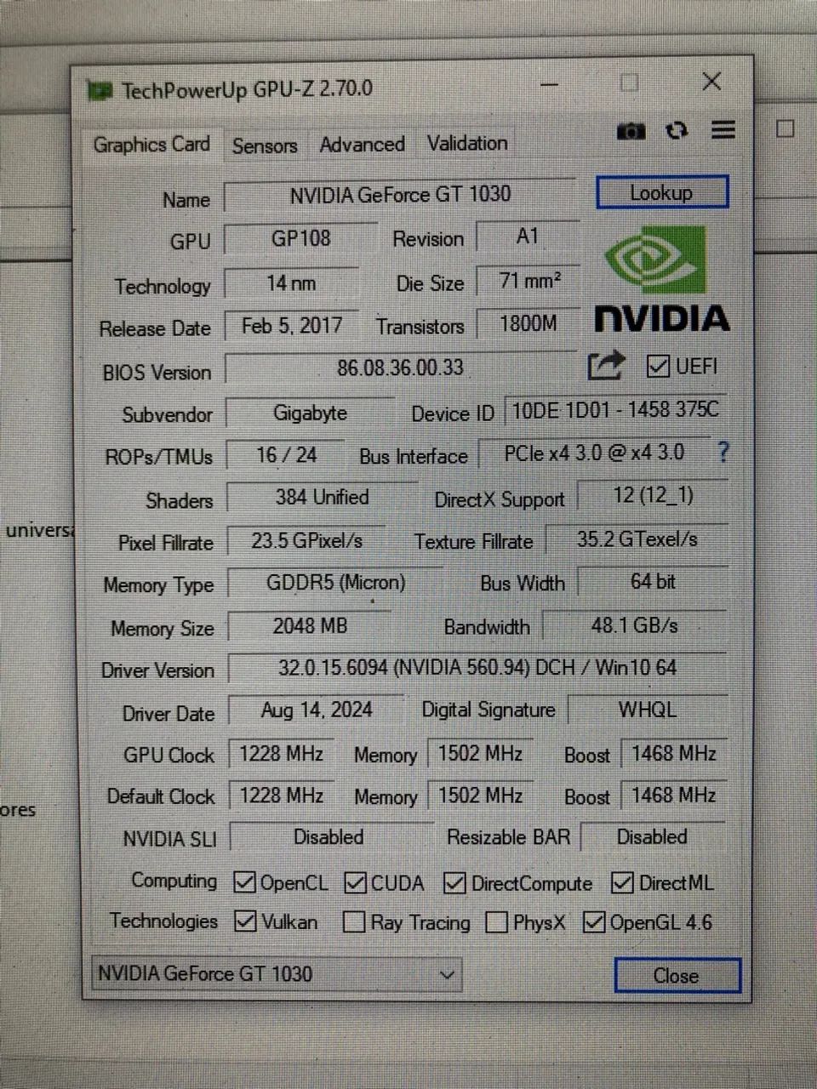Click the Memory Type GDDR5 (Micron) value

click(335, 583)
